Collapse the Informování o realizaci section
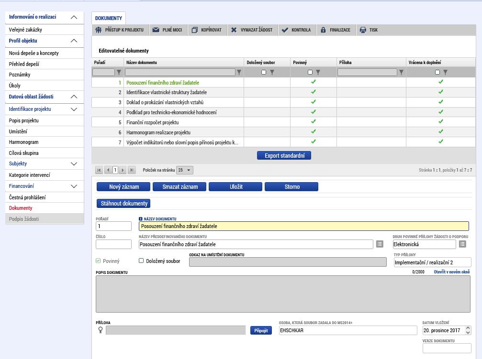 pos(74,17)
